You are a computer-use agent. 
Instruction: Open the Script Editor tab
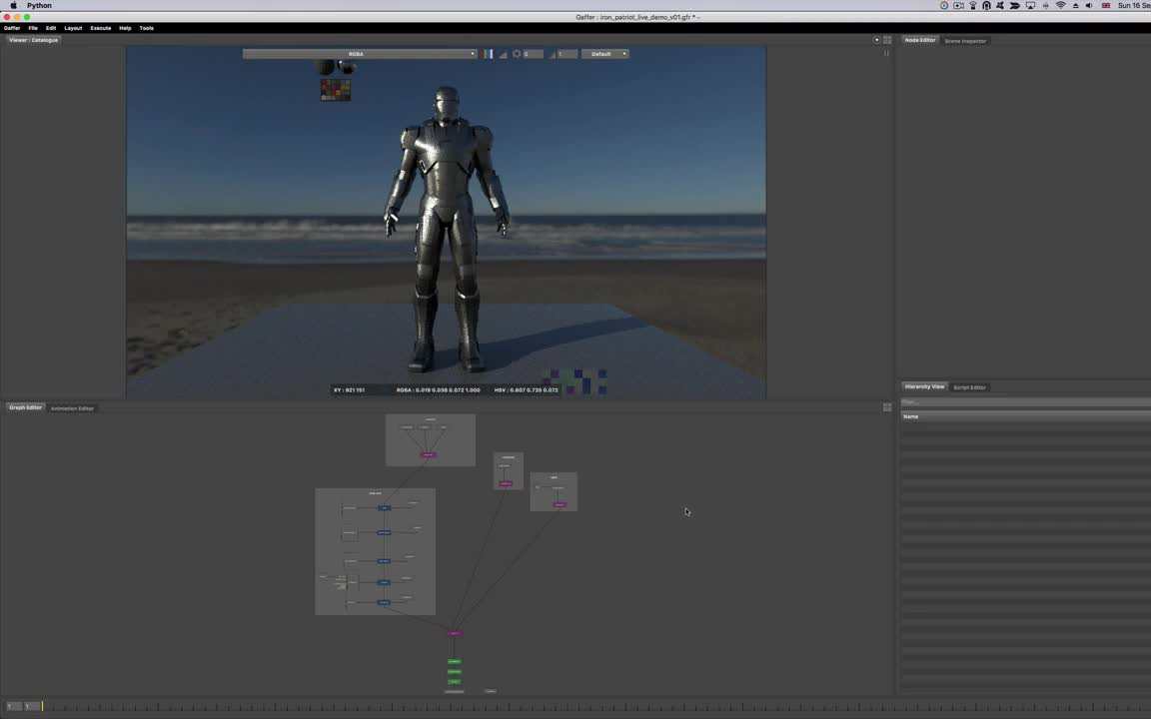pos(969,387)
